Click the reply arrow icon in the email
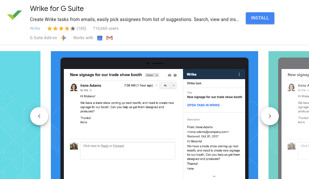The width and height of the screenshot is (309, 179). (x=165, y=85)
